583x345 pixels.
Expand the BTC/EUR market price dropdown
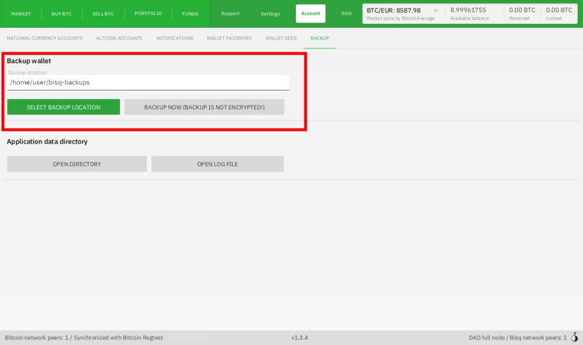point(434,10)
